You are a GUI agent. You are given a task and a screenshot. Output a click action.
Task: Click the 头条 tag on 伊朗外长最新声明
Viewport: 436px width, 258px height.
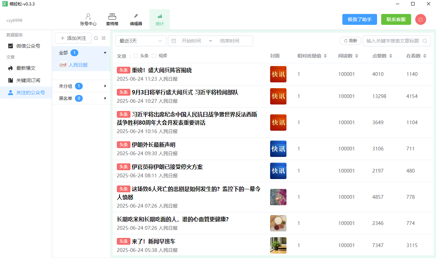coord(123,145)
